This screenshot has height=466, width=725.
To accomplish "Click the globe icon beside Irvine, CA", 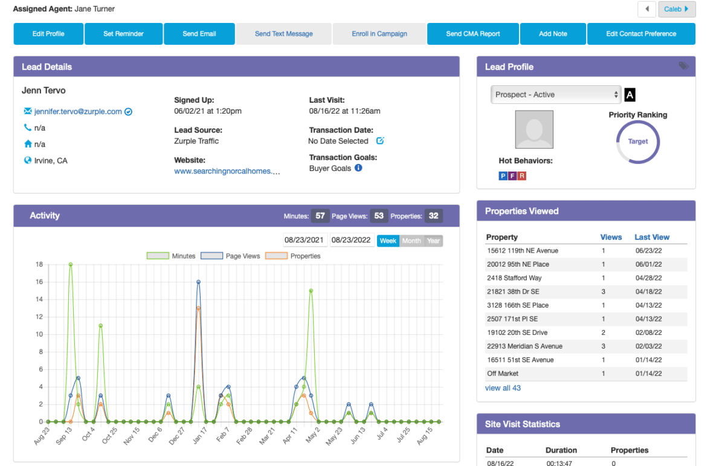I will click(28, 161).
